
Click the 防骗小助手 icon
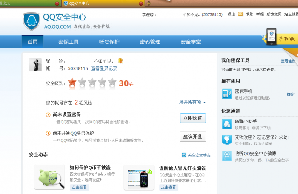point(227,124)
